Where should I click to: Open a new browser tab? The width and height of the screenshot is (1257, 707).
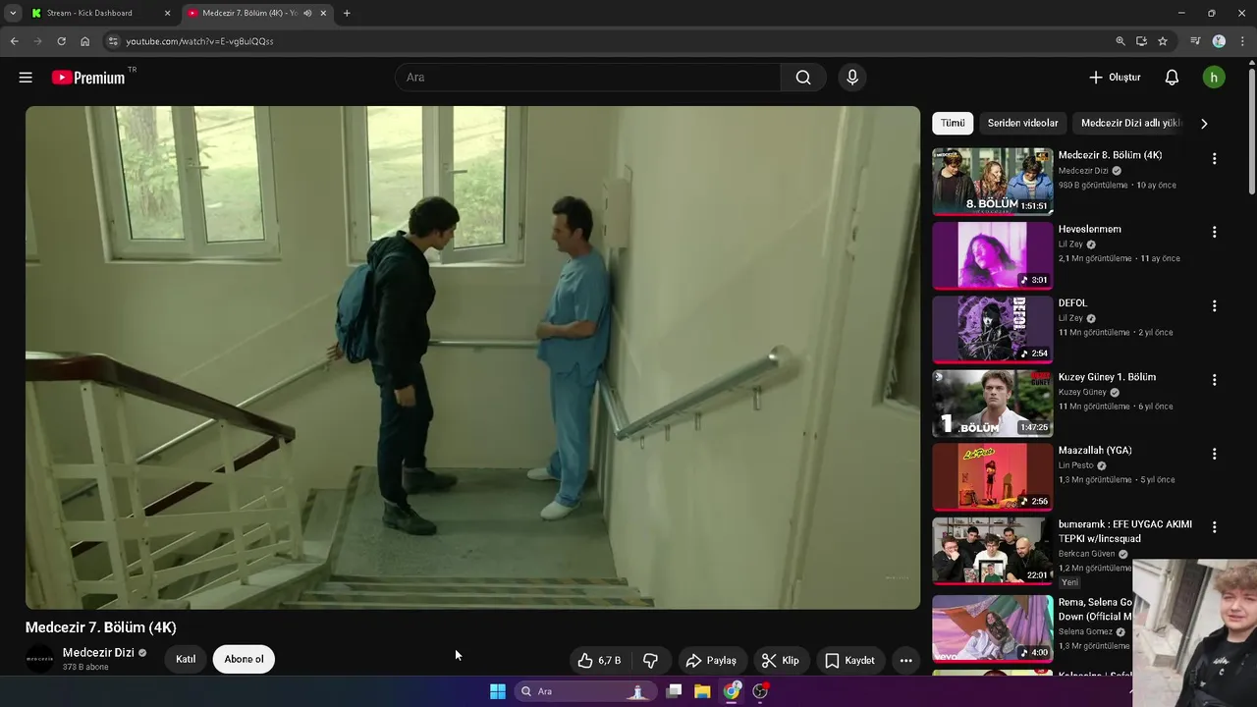347,13
